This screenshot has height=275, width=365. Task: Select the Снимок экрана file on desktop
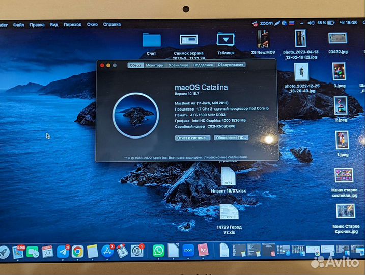point(188,46)
